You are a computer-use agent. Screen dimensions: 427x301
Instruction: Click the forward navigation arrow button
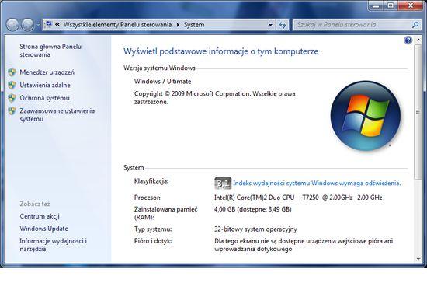27,25
